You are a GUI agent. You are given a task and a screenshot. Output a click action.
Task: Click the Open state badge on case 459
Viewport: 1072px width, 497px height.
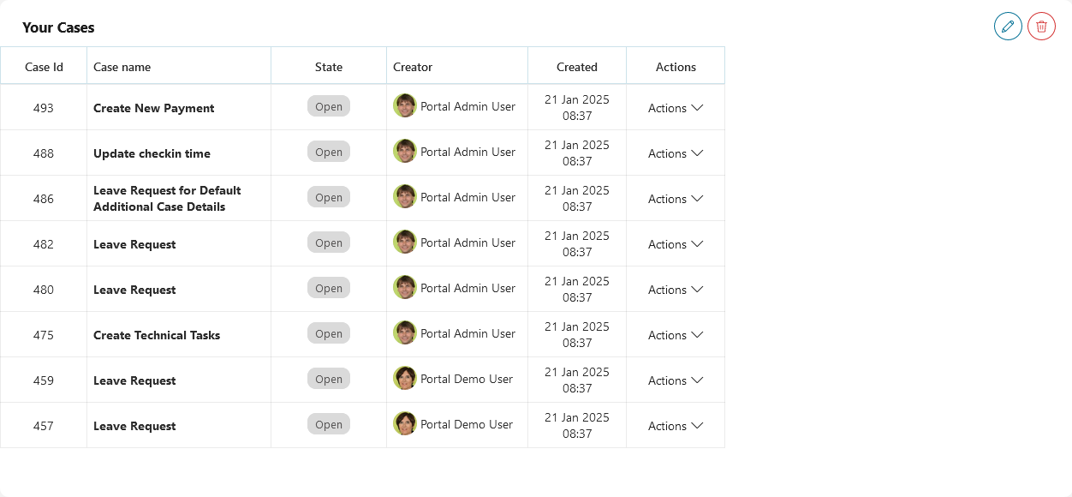click(x=329, y=380)
